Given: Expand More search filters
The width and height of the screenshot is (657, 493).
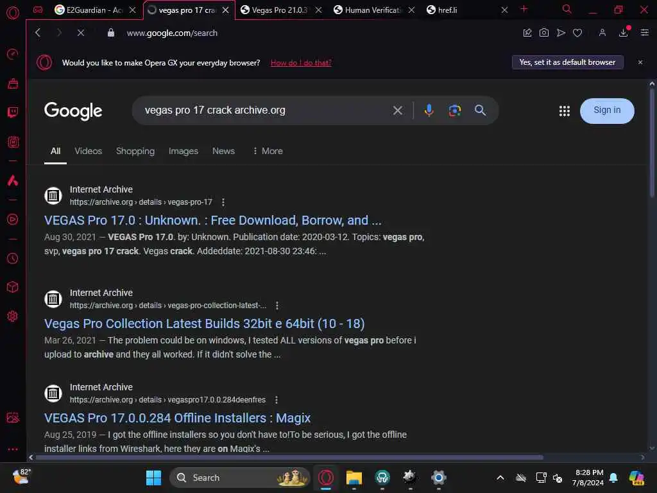Looking at the screenshot, I should tap(268, 151).
